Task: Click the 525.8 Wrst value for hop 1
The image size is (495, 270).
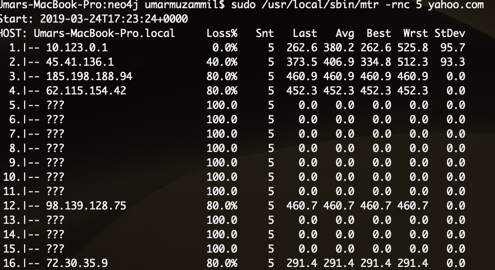Action: [413, 48]
